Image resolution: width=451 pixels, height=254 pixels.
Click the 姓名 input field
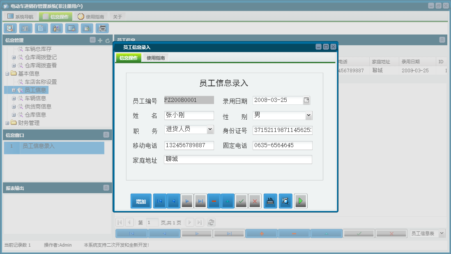point(189,115)
